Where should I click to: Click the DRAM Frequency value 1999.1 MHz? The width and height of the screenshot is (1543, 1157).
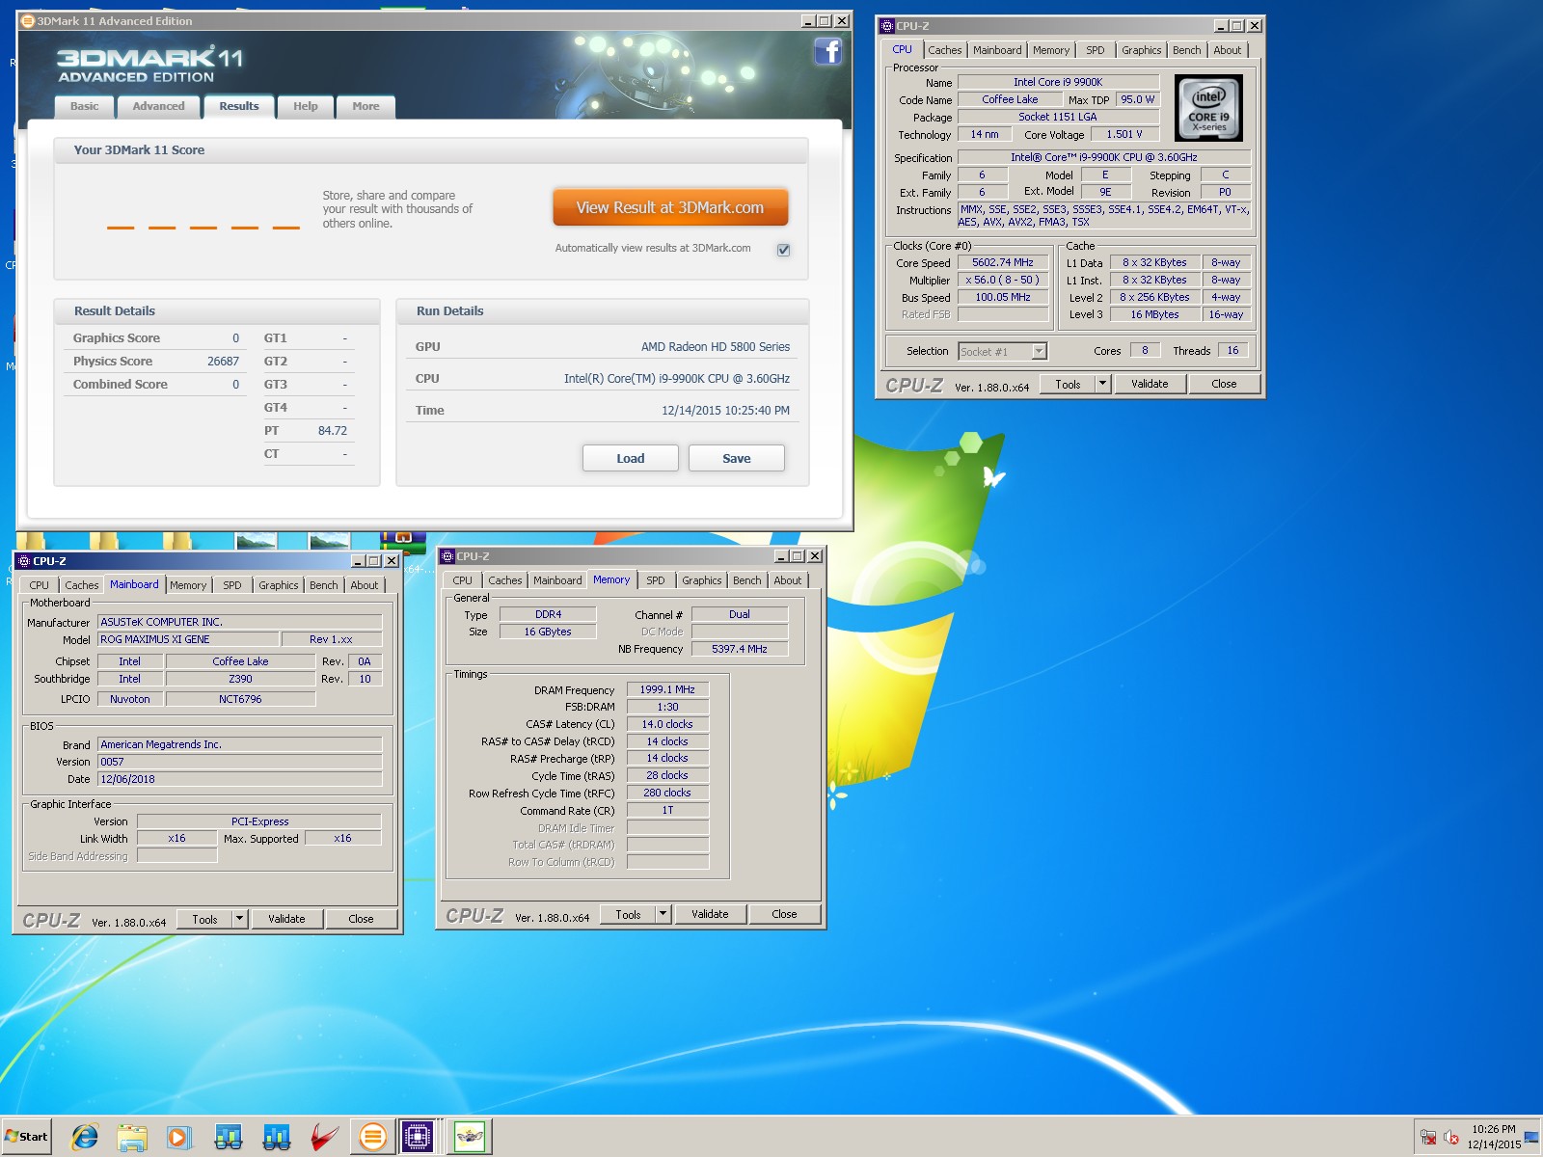point(667,689)
